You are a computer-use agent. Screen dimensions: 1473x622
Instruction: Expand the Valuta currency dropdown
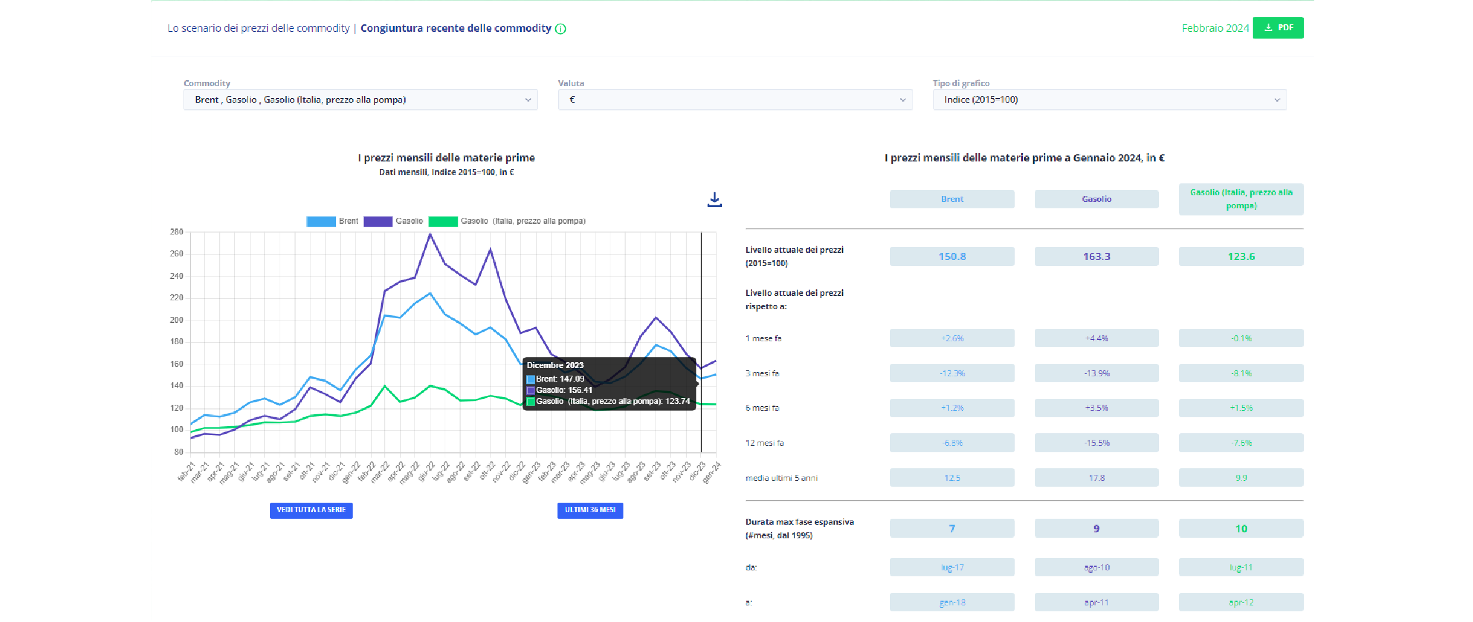735,100
